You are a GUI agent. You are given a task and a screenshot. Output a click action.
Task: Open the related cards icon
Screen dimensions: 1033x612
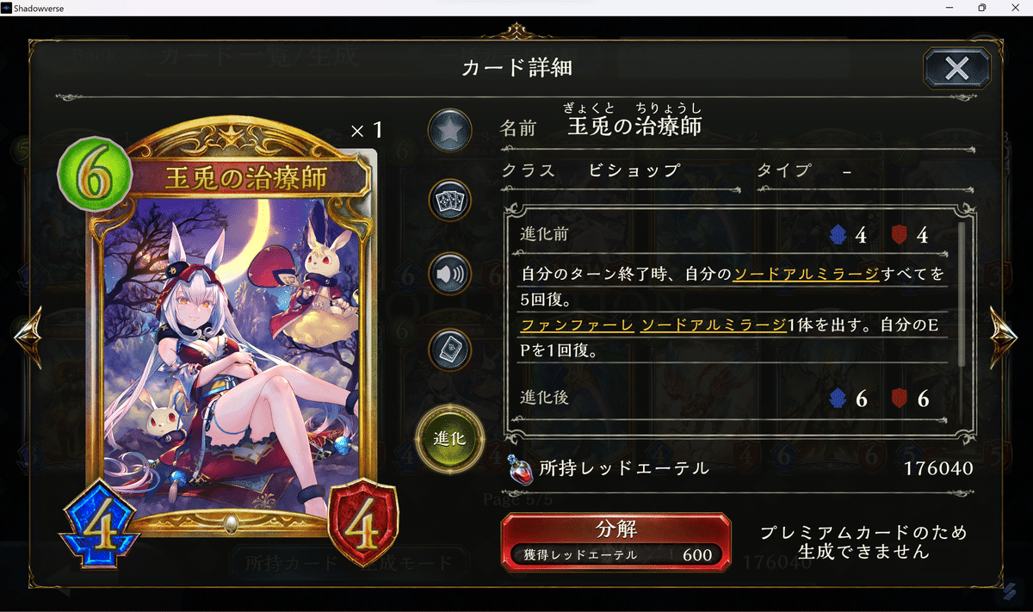point(450,200)
